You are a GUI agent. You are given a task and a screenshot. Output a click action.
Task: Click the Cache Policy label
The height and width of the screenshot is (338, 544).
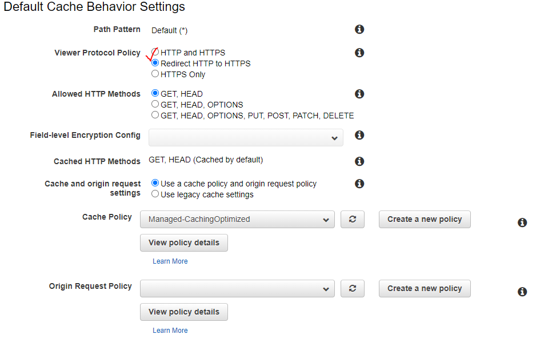107,217
